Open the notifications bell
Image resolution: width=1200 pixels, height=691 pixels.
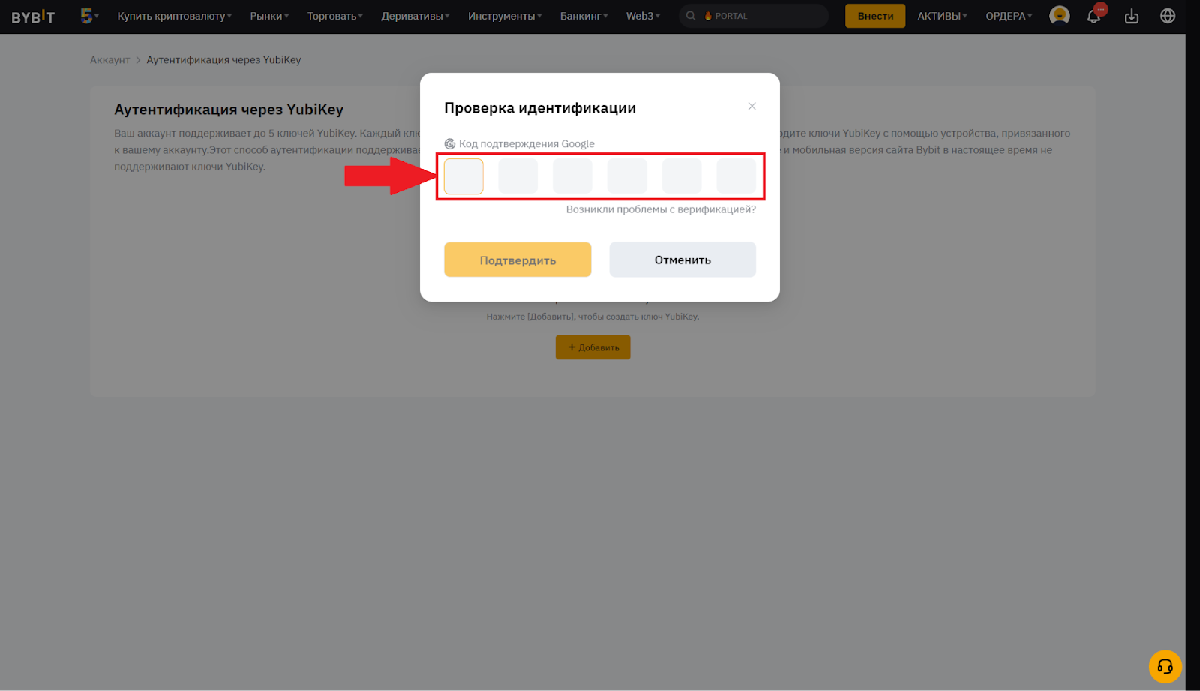pyautogui.click(x=1094, y=16)
